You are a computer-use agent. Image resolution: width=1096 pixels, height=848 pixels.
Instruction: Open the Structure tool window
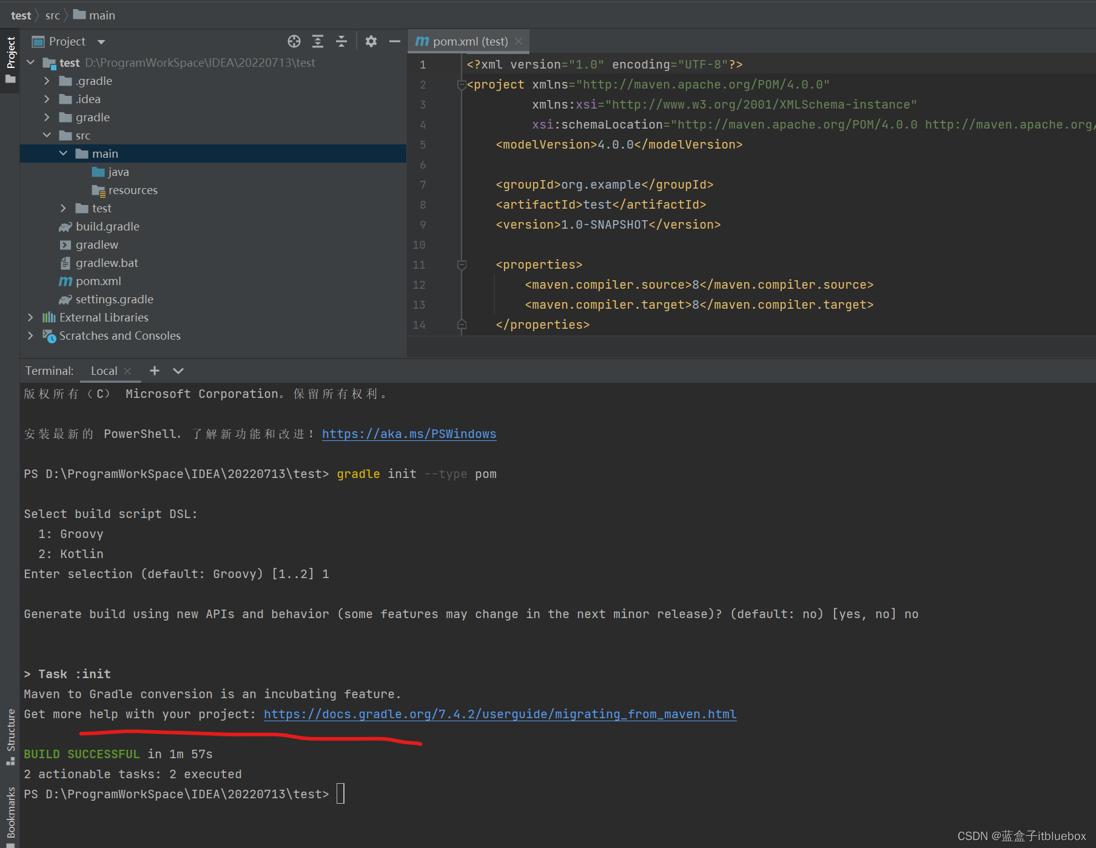point(10,736)
